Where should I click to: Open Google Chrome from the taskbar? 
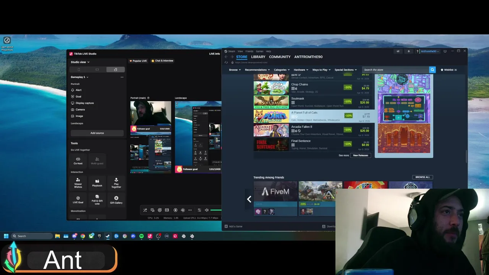(x=83, y=236)
